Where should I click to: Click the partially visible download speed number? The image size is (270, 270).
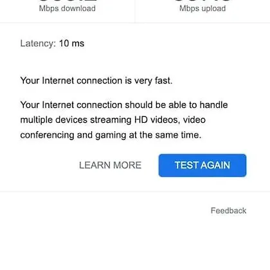click(67, 1)
